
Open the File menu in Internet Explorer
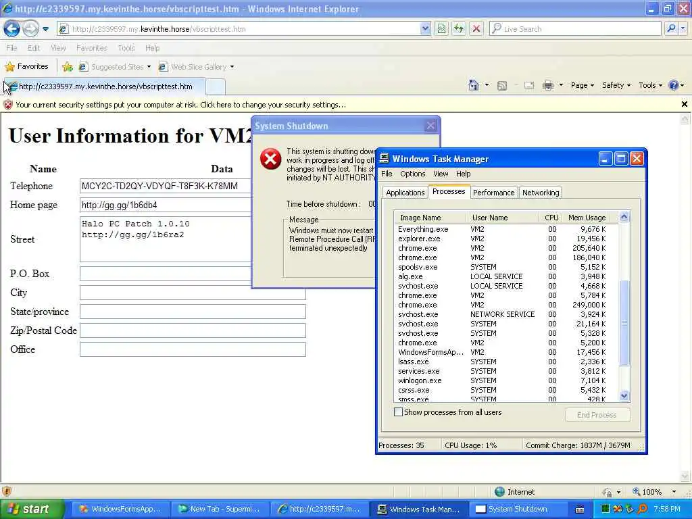click(11, 48)
